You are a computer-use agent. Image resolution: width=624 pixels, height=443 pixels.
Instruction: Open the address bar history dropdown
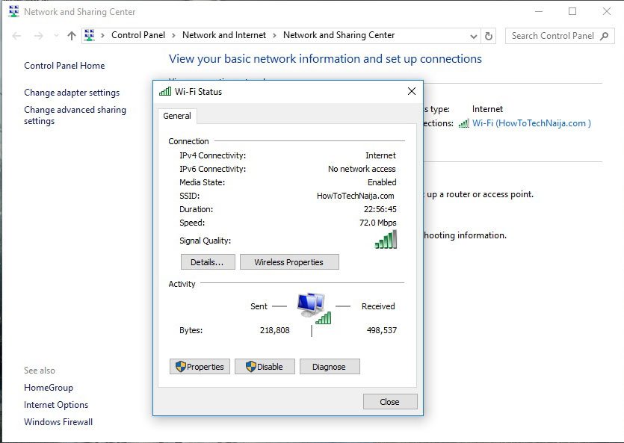click(x=473, y=35)
